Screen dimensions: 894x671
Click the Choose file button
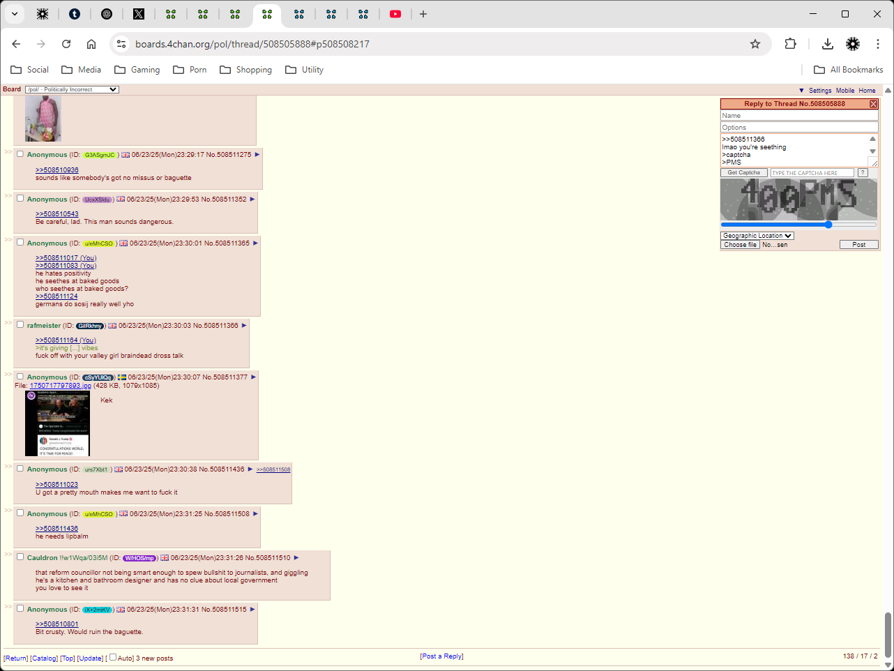(x=740, y=245)
